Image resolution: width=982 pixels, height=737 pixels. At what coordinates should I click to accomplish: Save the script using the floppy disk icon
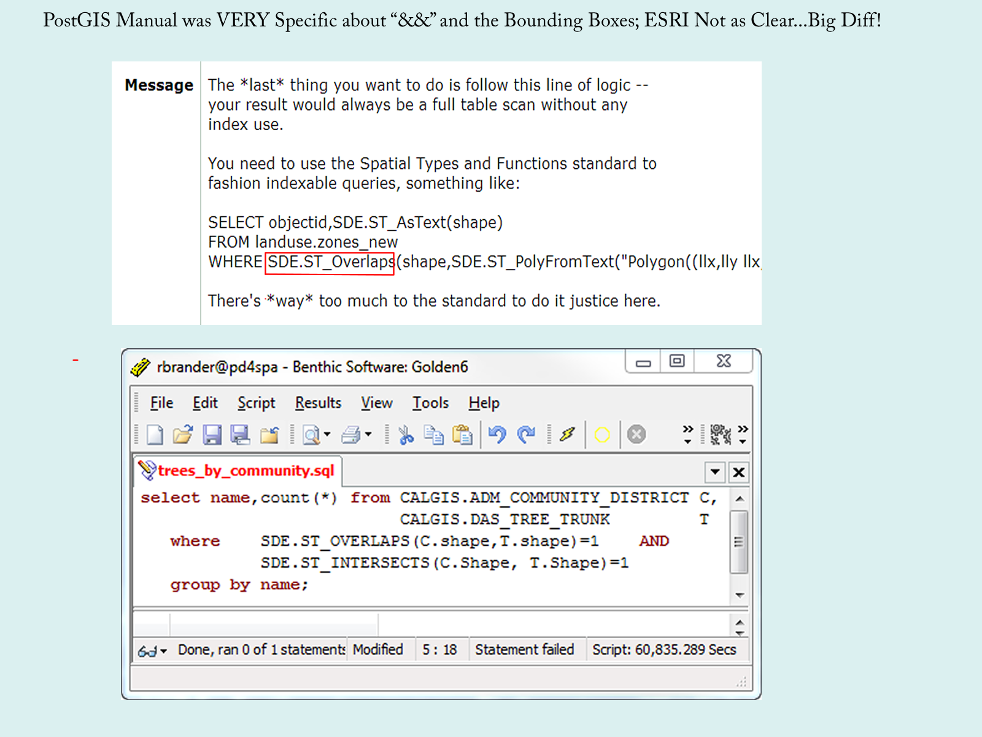click(212, 435)
